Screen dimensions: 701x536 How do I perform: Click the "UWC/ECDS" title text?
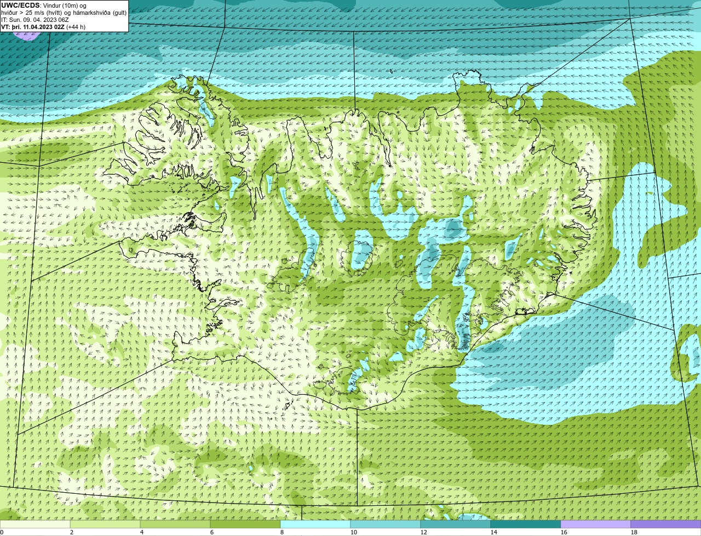[20, 5]
